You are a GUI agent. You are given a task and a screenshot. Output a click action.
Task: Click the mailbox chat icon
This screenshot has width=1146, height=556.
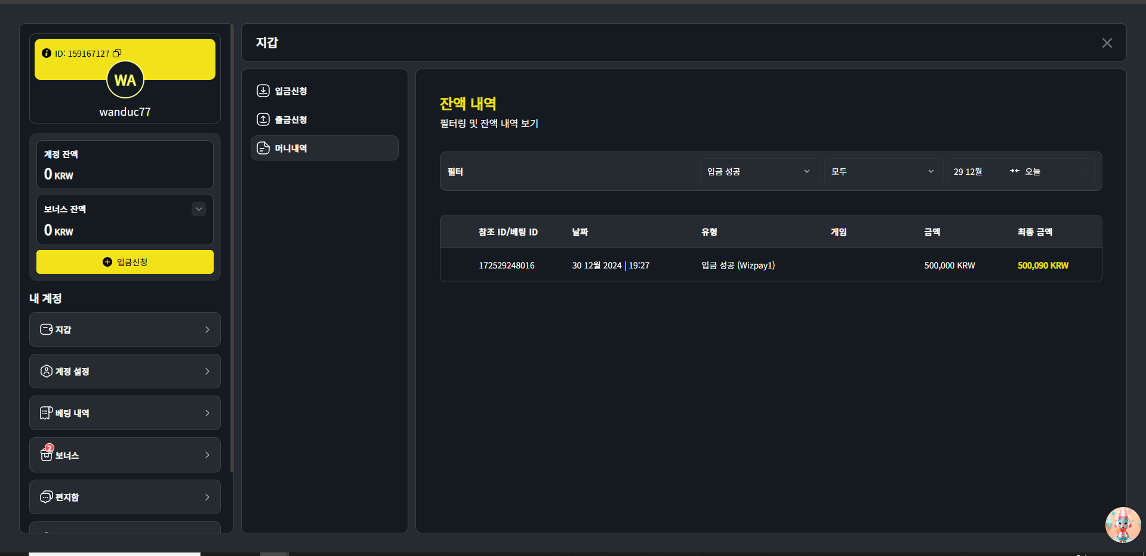coord(46,497)
